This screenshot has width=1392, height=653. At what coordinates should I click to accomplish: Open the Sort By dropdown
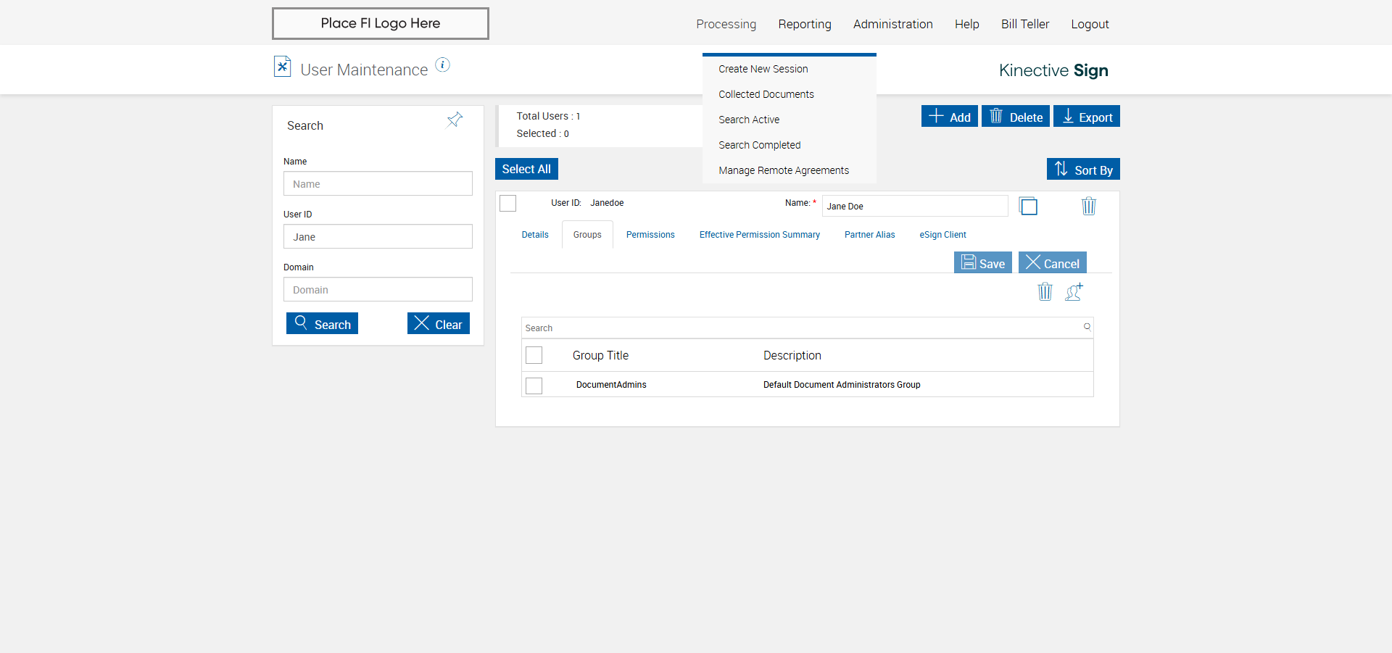pyautogui.click(x=1083, y=170)
